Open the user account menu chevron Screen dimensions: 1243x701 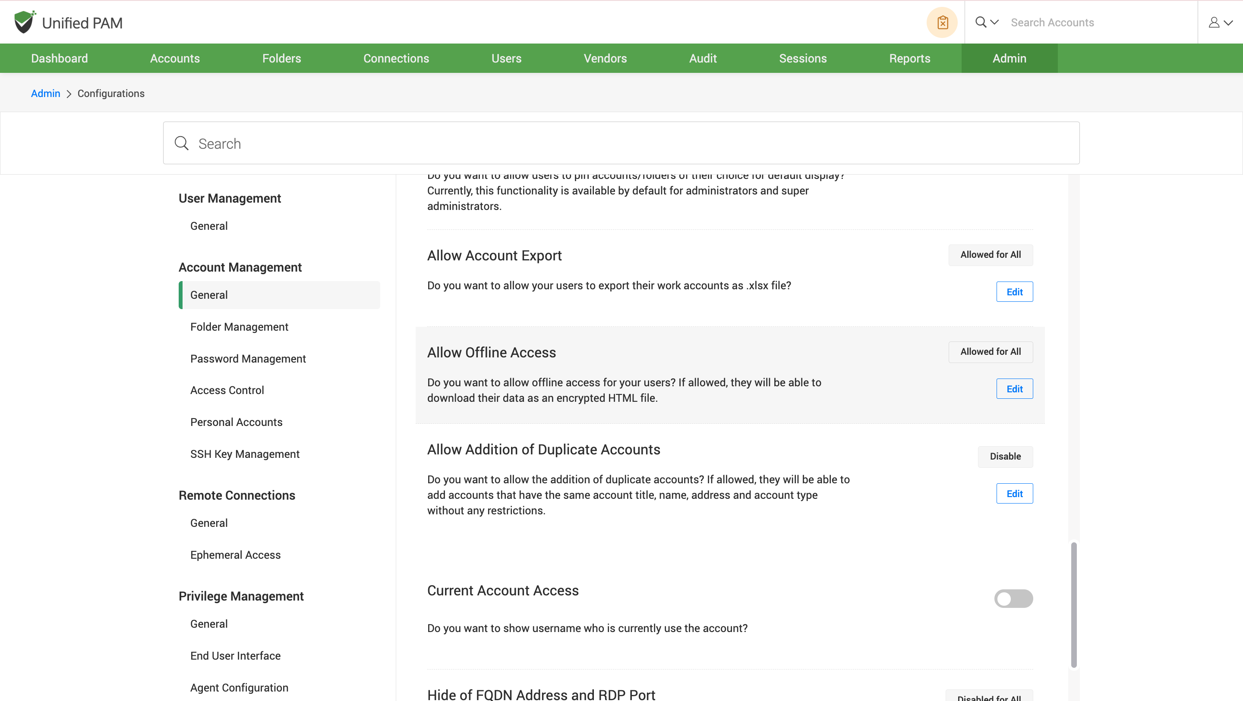[x=1228, y=22]
